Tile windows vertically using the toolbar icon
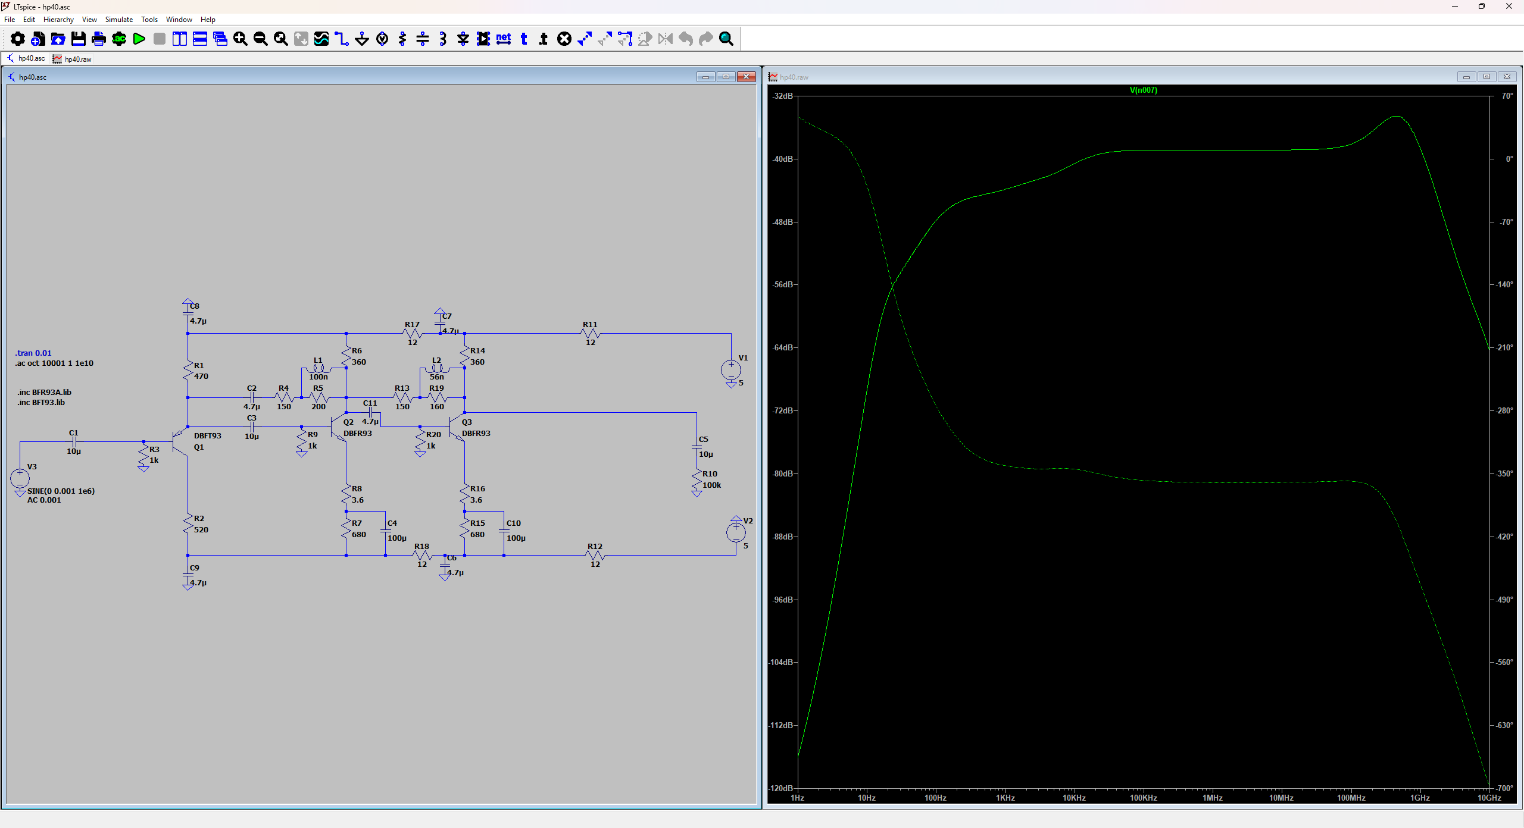 [x=180, y=39]
